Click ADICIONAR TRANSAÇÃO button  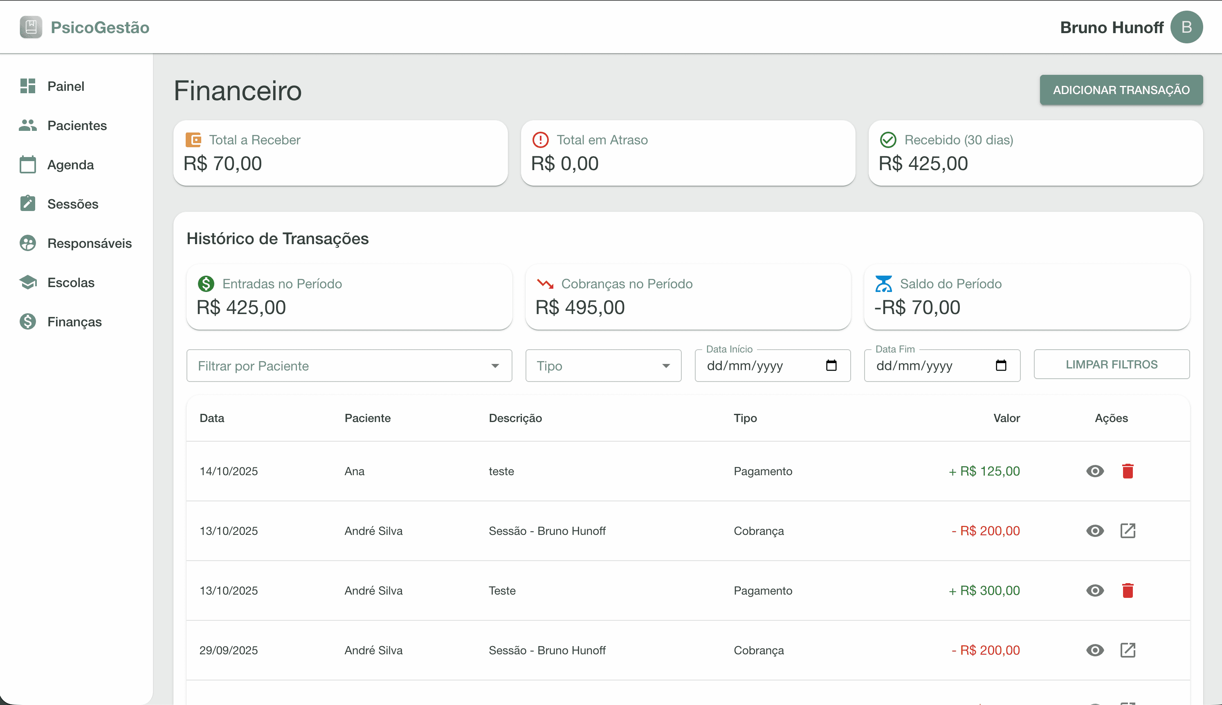tap(1121, 90)
